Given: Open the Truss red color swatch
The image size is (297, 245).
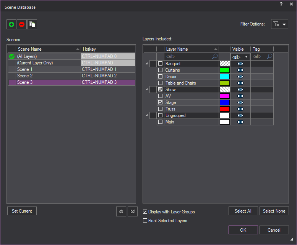Looking at the screenshot, I should coord(225,109).
